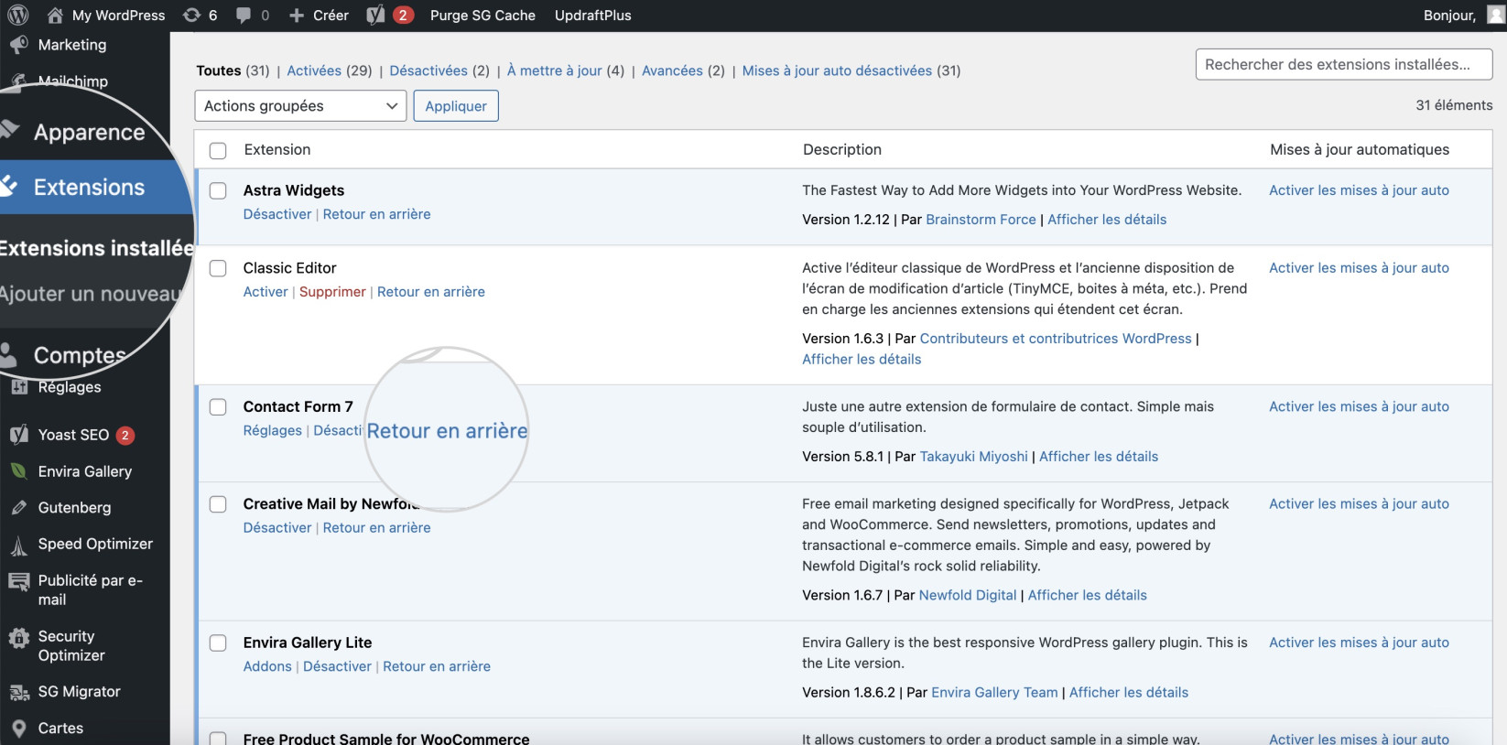Sort by the Extension column header

pyautogui.click(x=277, y=150)
